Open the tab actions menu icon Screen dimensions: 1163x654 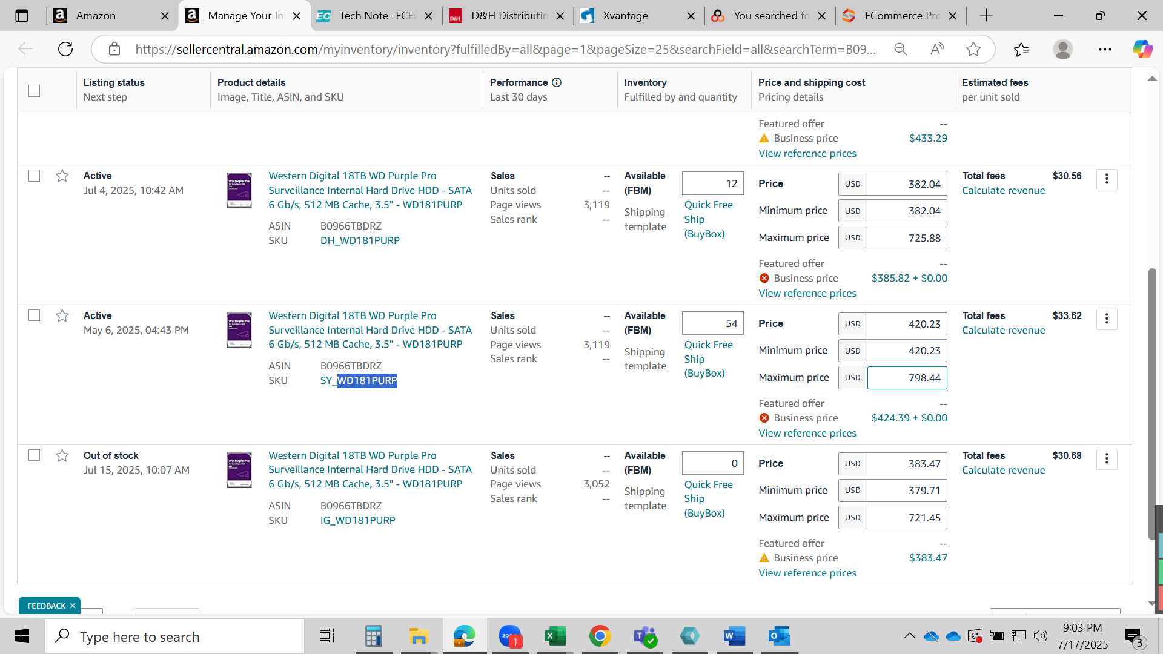[22, 16]
